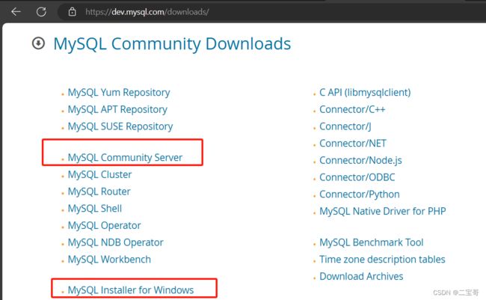Open MySQL Workbench download page
The height and width of the screenshot is (300, 486).
[x=109, y=259]
